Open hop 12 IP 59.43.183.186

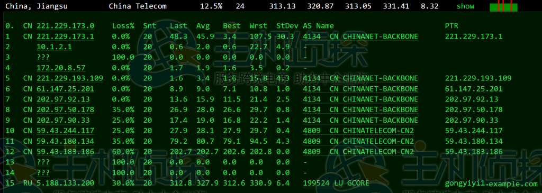65,152
